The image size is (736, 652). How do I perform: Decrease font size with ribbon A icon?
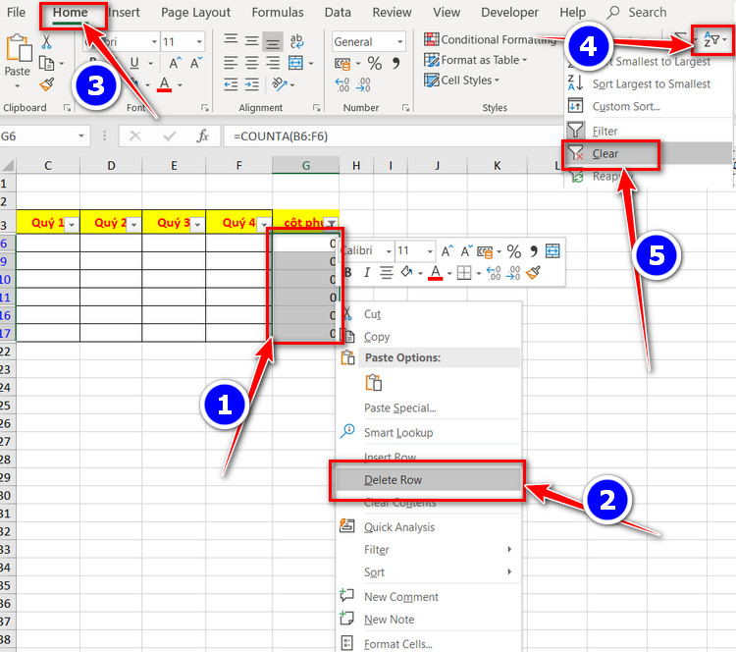click(195, 63)
